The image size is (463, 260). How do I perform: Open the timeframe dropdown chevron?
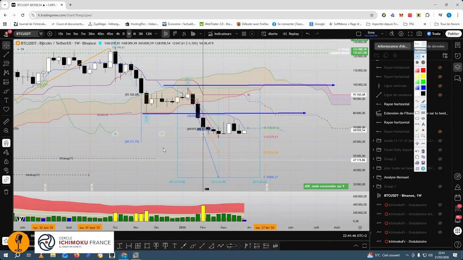[156, 34]
